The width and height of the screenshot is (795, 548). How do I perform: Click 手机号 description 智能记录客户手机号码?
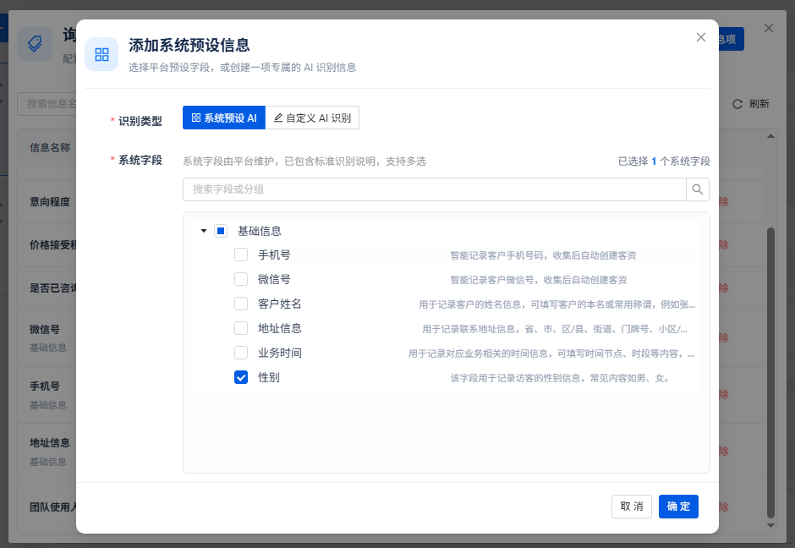click(x=543, y=255)
